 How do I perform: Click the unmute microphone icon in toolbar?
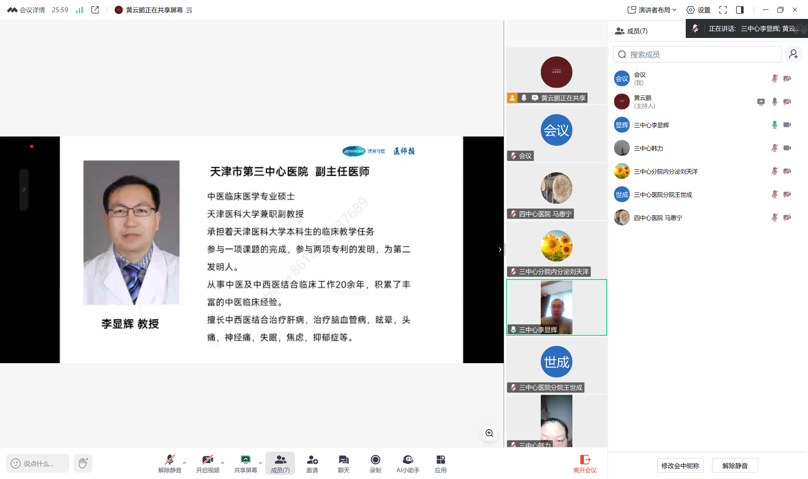pyautogui.click(x=169, y=460)
